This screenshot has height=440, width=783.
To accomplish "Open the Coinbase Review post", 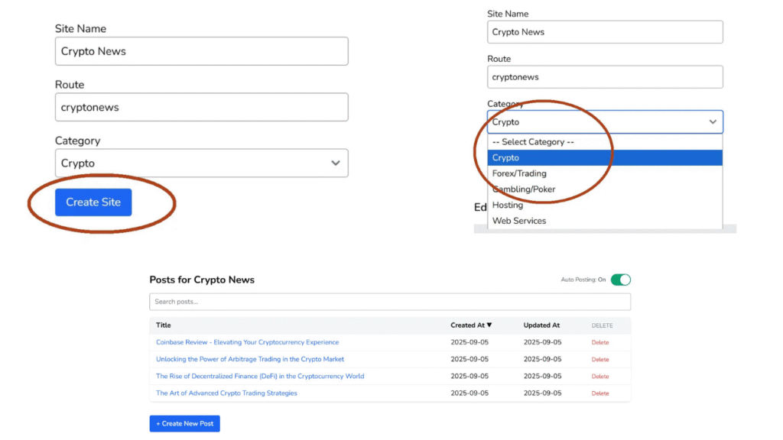I will (247, 342).
